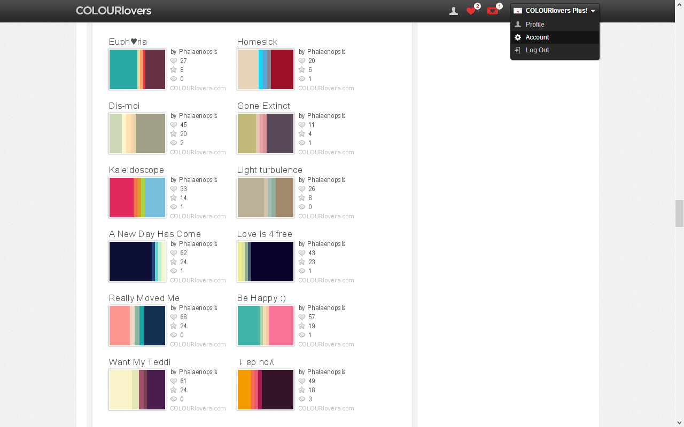
Task: Click star favorites icon for Want My Teddi
Action: pyautogui.click(x=174, y=390)
